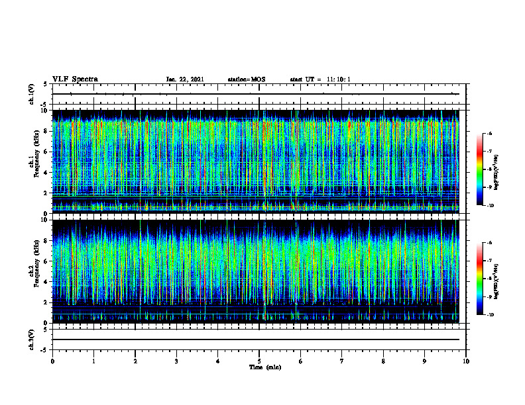Click the "5" tick label on time axis
The width and height of the screenshot is (525, 405).
coord(259,361)
